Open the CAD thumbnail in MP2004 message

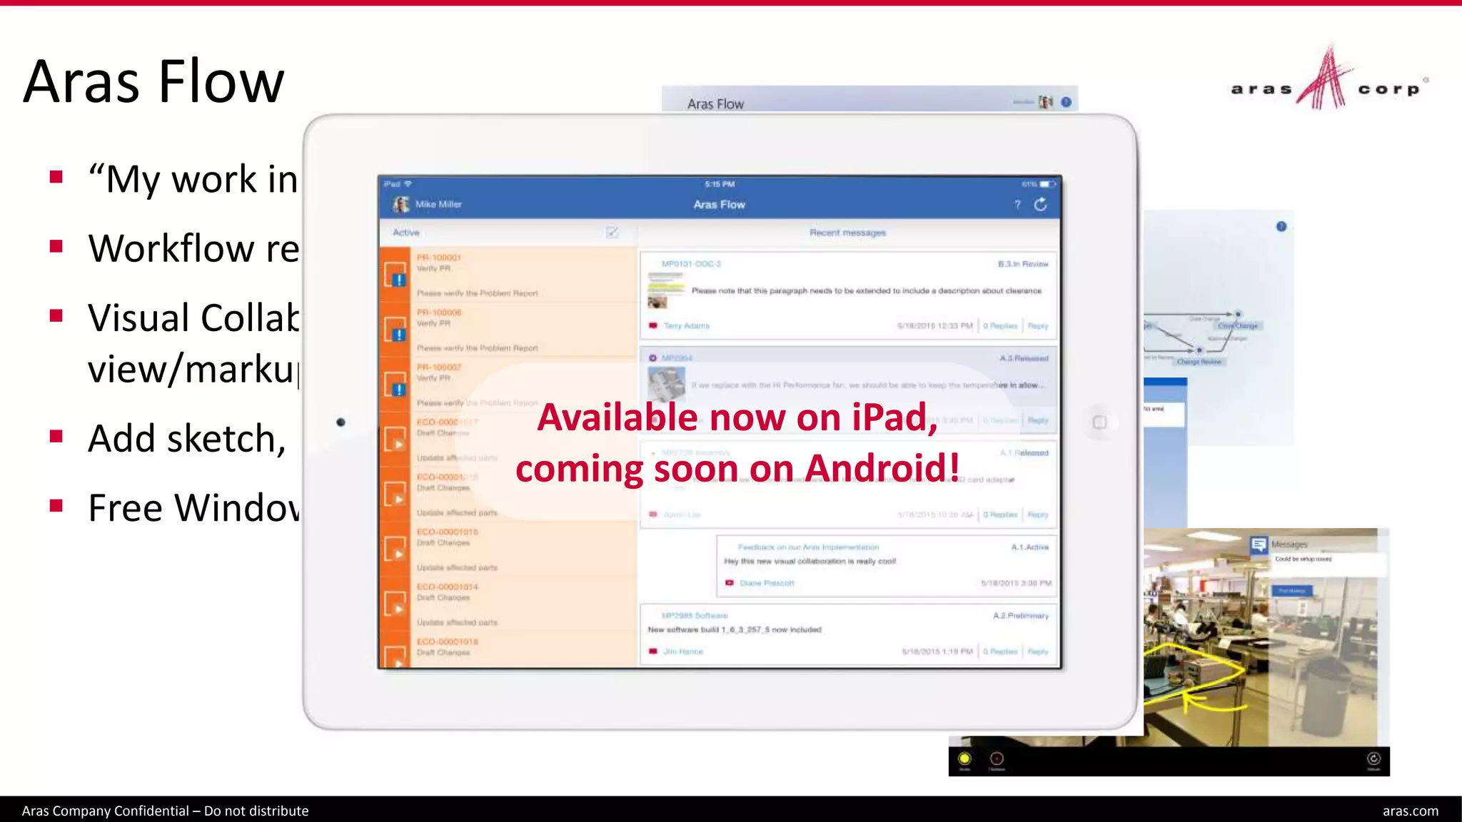pos(667,384)
